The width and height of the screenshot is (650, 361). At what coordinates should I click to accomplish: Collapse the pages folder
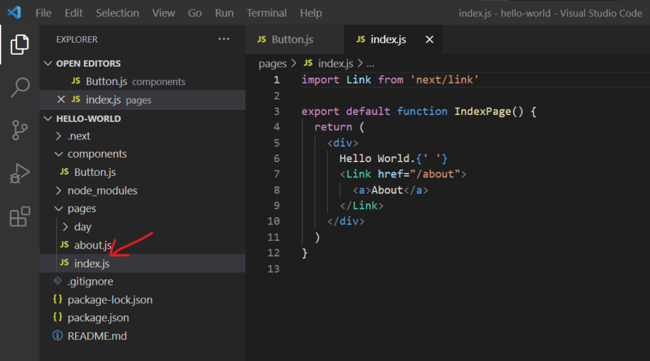pos(59,208)
